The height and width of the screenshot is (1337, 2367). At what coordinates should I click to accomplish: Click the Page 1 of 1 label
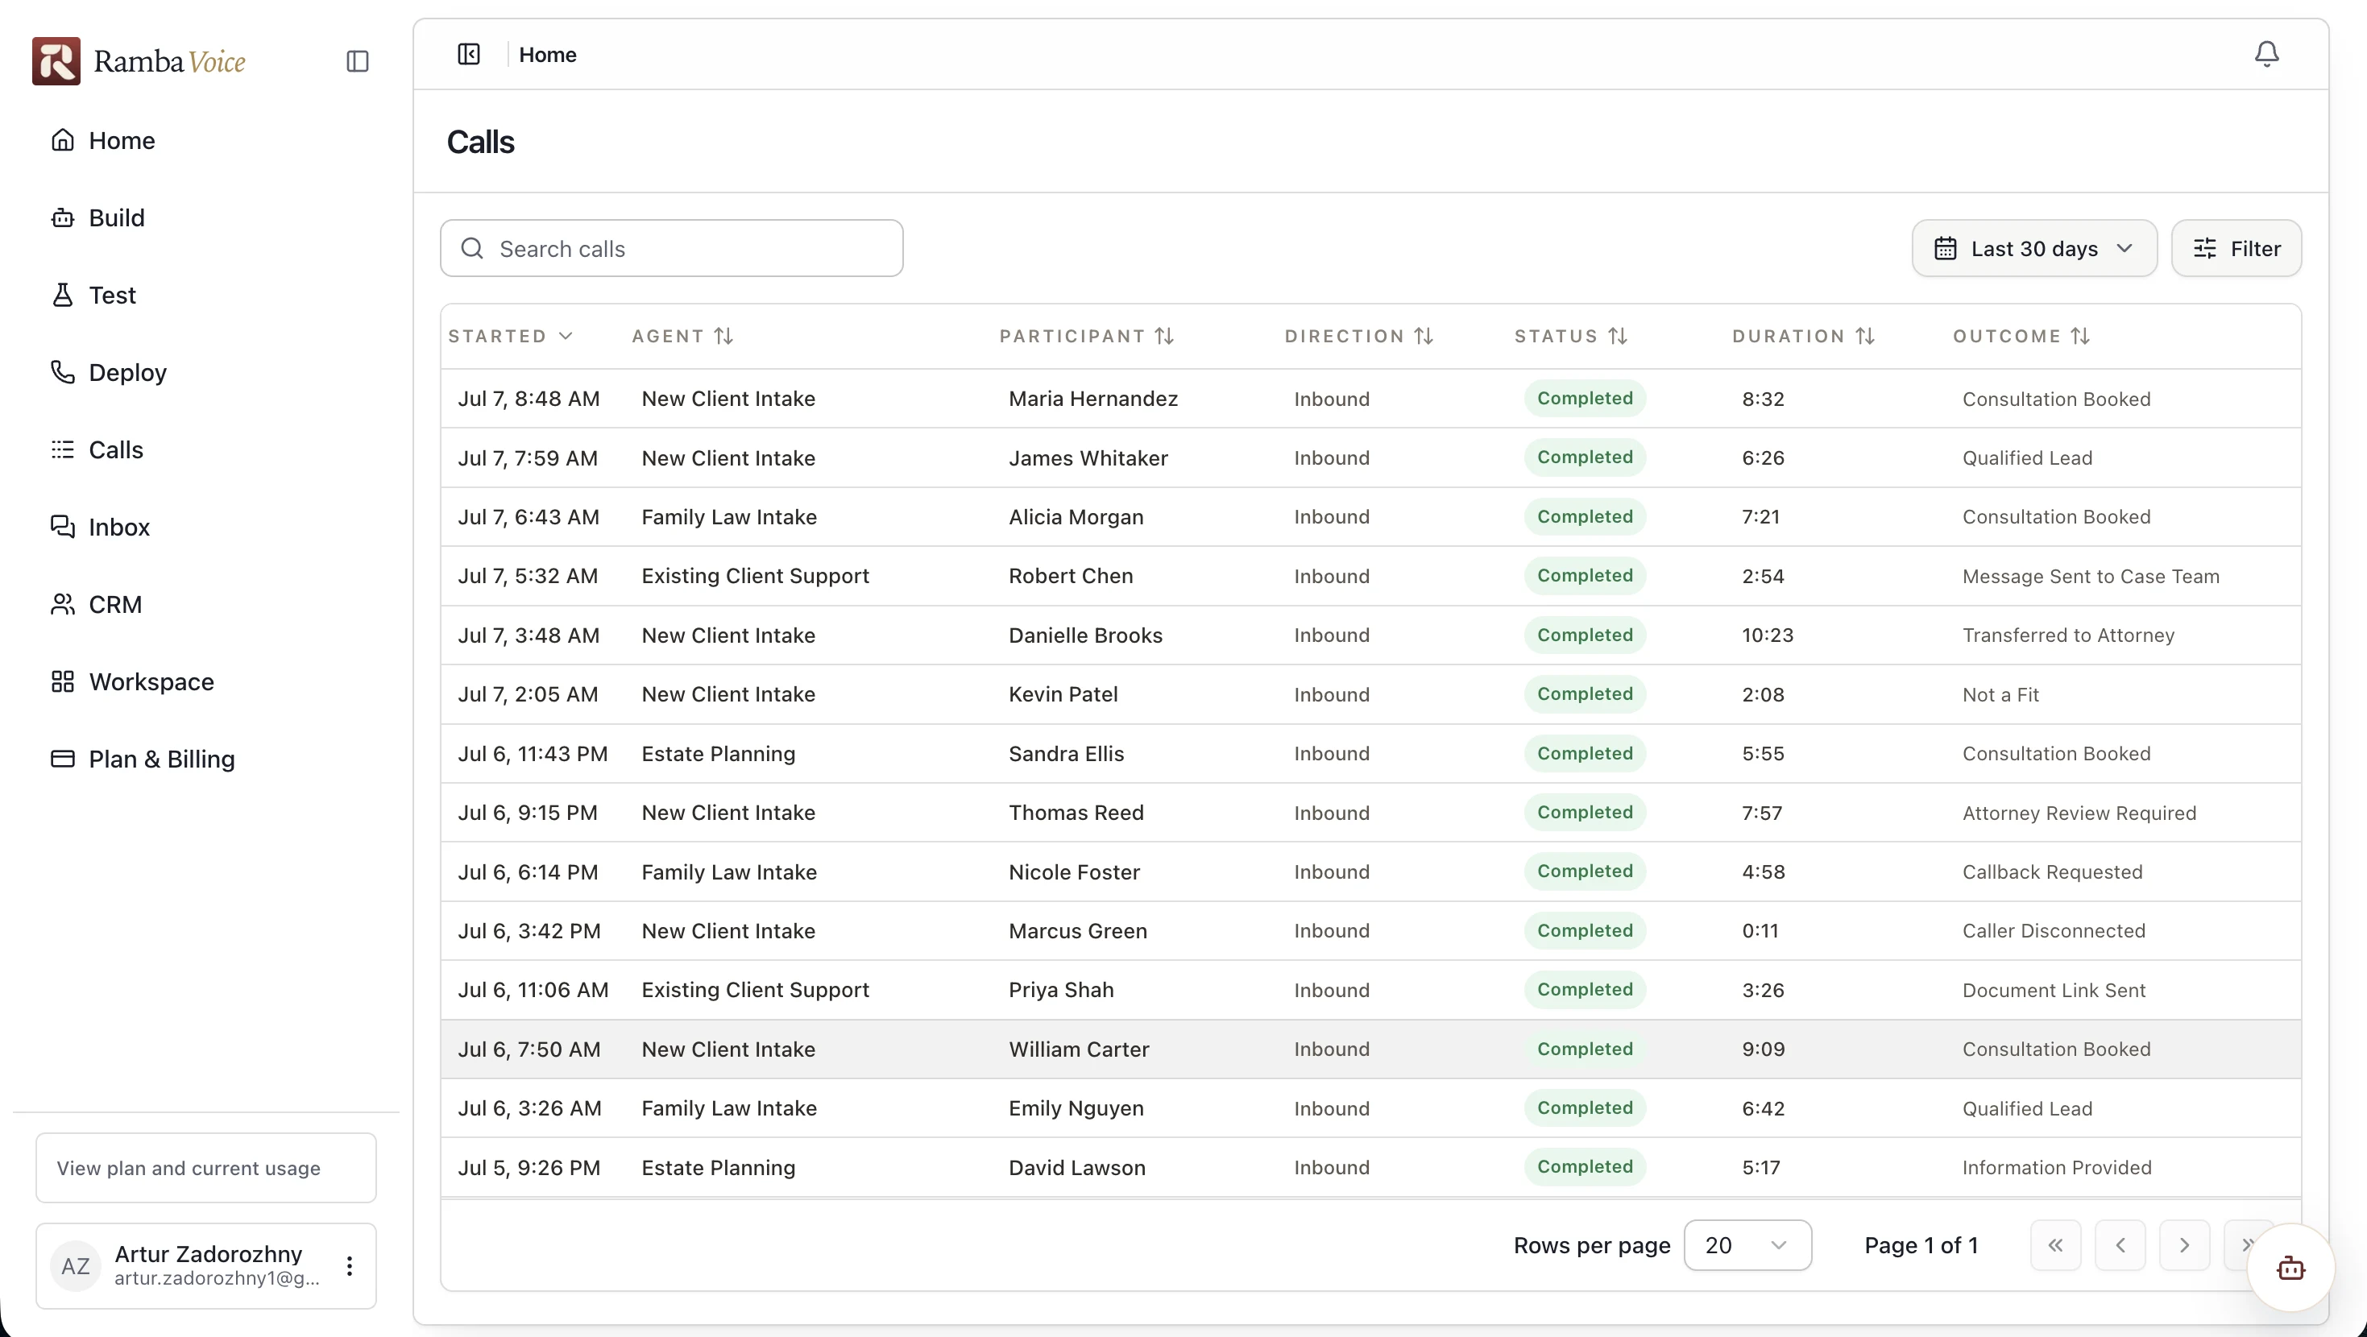pyautogui.click(x=1921, y=1245)
